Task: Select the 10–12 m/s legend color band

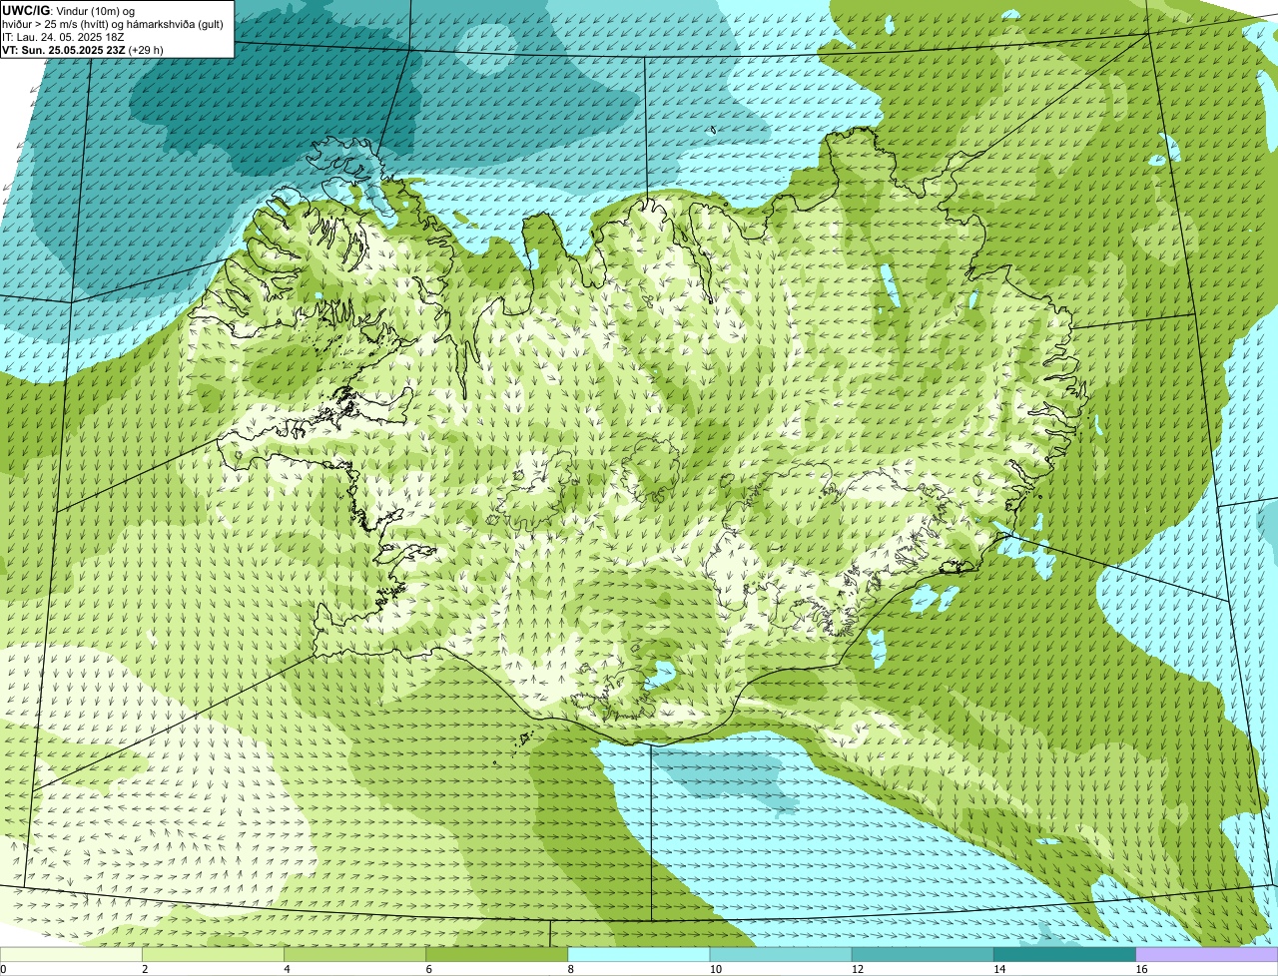Action: click(781, 955)
